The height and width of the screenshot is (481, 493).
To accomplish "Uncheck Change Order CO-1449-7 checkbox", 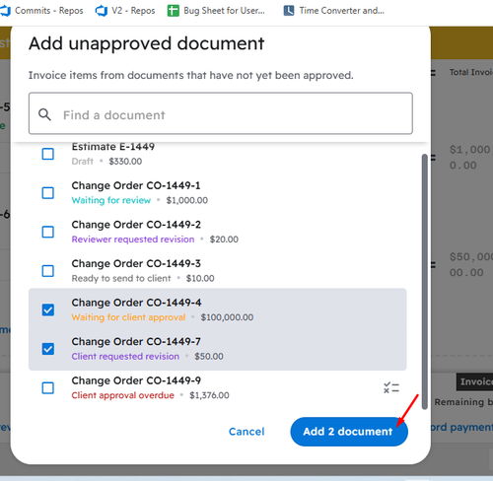I will 48,349.
